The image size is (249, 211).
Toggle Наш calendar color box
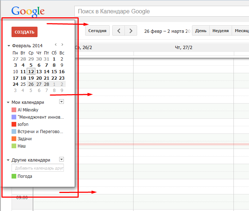pyautogui.click(x=14, y=146)
